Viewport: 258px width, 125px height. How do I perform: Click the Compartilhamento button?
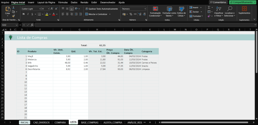click(242, 2)
